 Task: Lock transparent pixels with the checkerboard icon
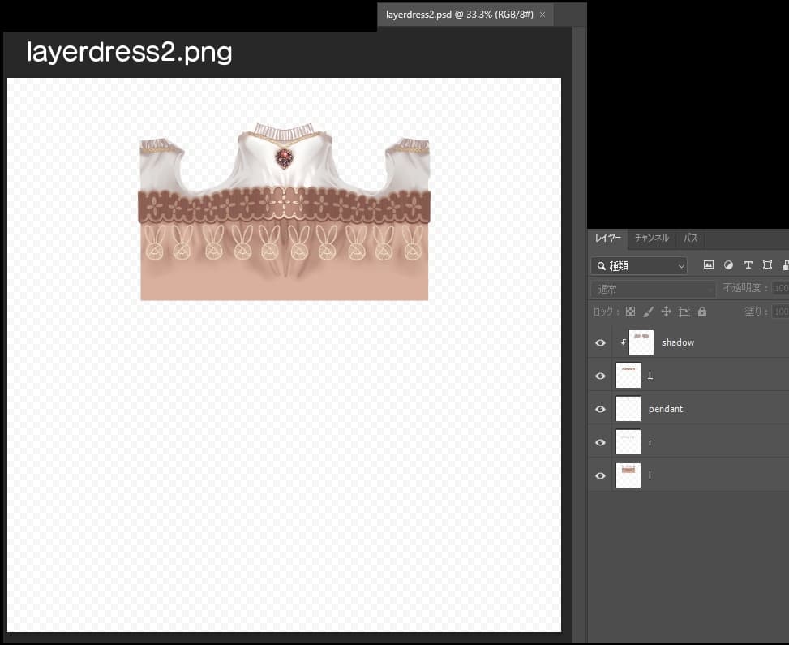tap(630, 312)
